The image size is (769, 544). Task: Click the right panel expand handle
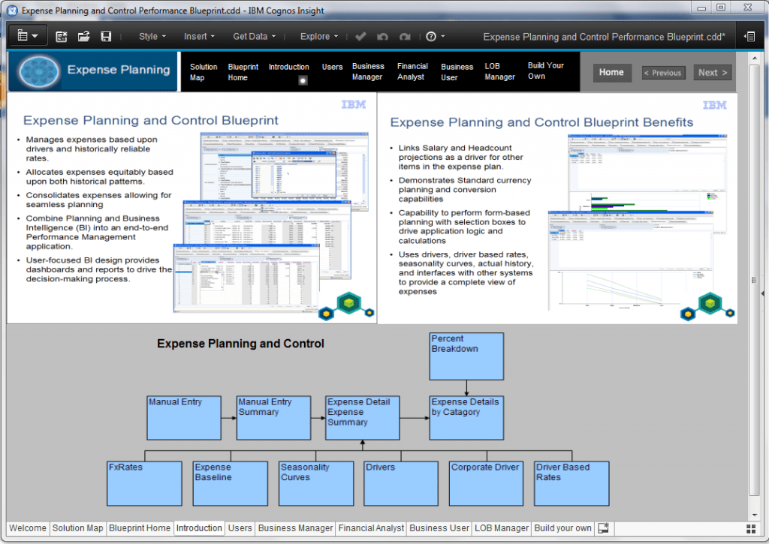[763, 293]
